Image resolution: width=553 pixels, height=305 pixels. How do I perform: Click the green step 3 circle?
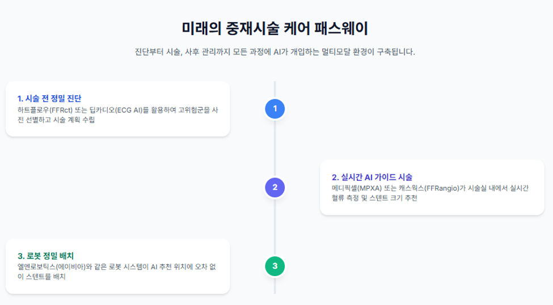point(275,266)
